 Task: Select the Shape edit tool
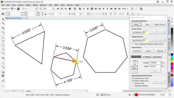[3, 23]
